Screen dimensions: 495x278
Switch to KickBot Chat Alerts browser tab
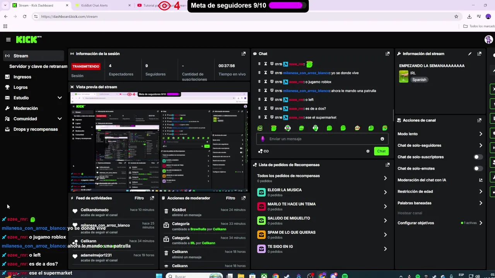(102, 5)
